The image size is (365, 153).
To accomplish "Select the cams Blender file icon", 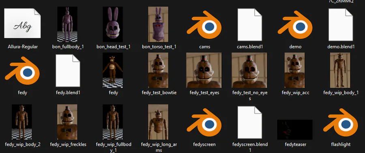I will (x=204, y=25).
